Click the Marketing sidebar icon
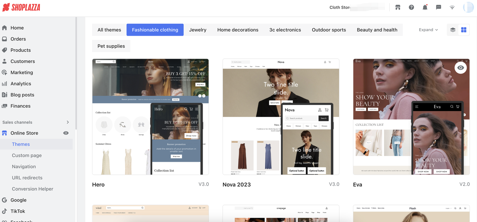The height and width of the screenshot is (222, 477). click(x=4, y=72)
